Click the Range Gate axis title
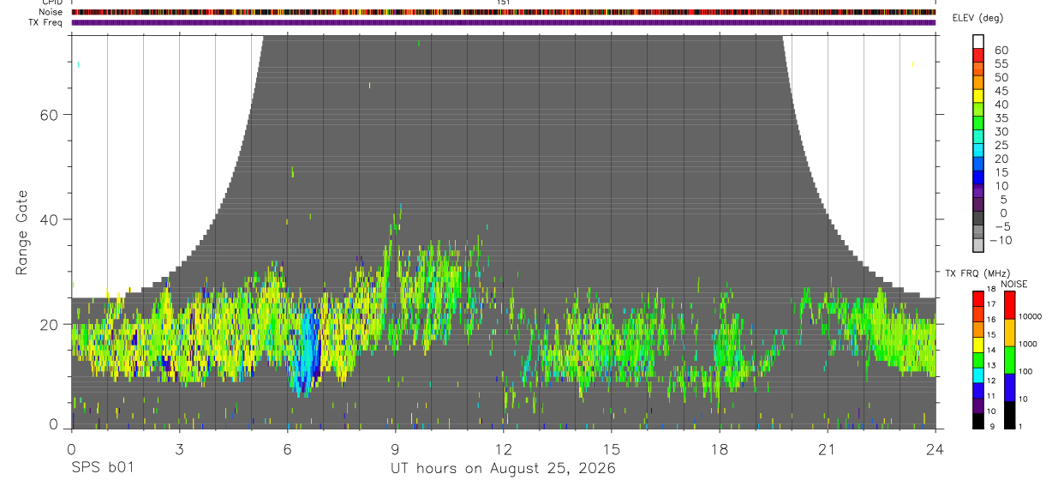Screen dimensions: 1052x486 [x=21, y=232]
